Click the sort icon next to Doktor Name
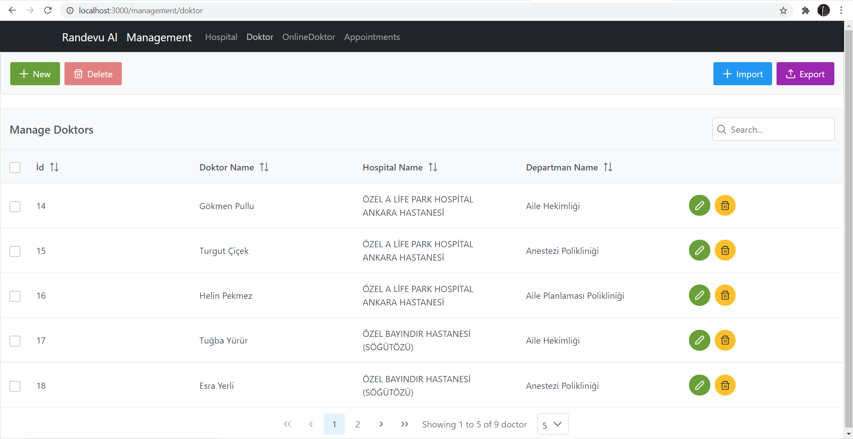Screen dimensions: 853x439 [x=264, y=167]
